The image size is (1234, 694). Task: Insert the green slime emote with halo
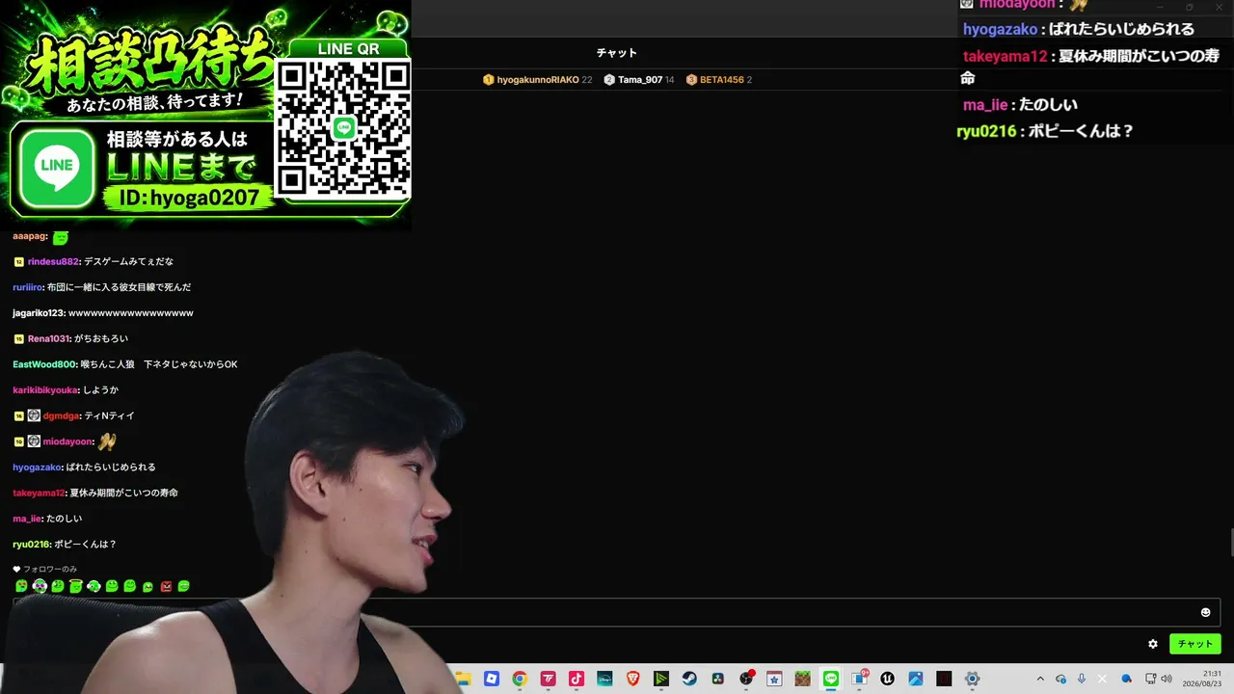(x=75, y=586)
